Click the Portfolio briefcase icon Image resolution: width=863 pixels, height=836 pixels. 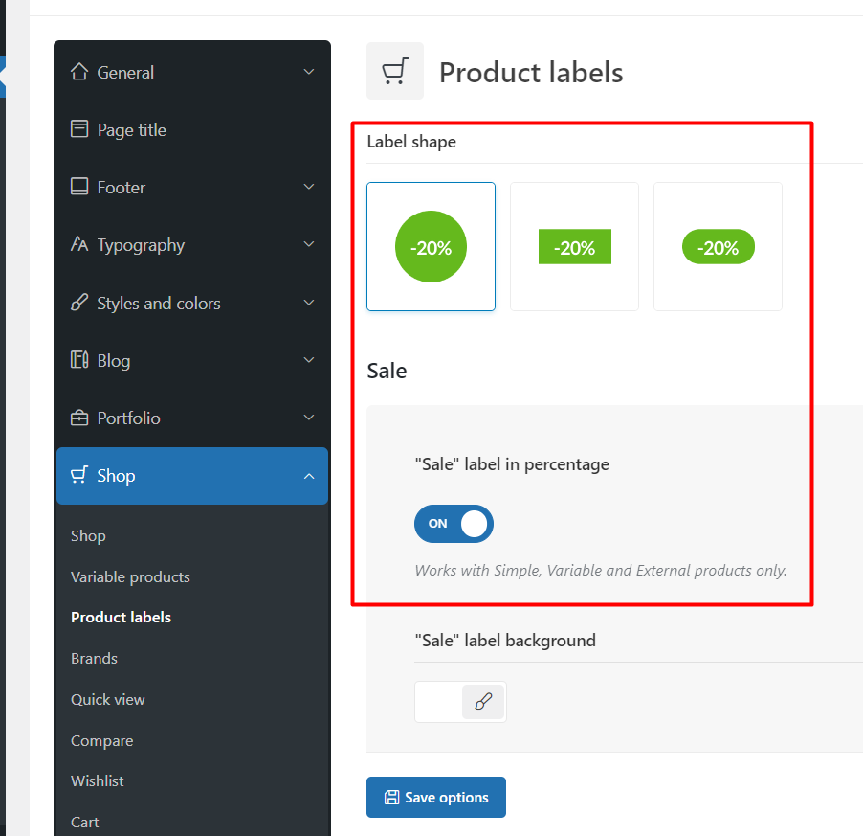coord(79,418)
